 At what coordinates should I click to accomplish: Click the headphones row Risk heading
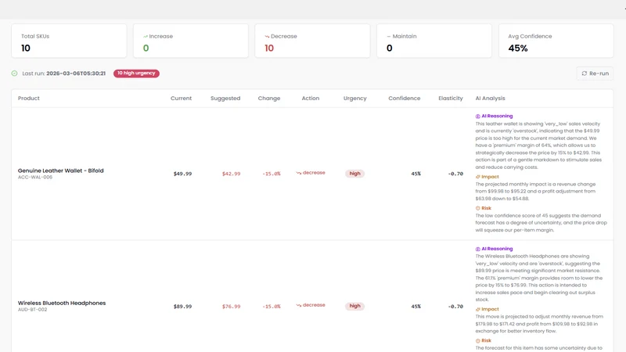(486, 341)
